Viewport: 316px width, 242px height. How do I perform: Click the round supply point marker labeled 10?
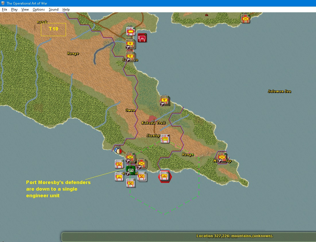click(119, 150)
